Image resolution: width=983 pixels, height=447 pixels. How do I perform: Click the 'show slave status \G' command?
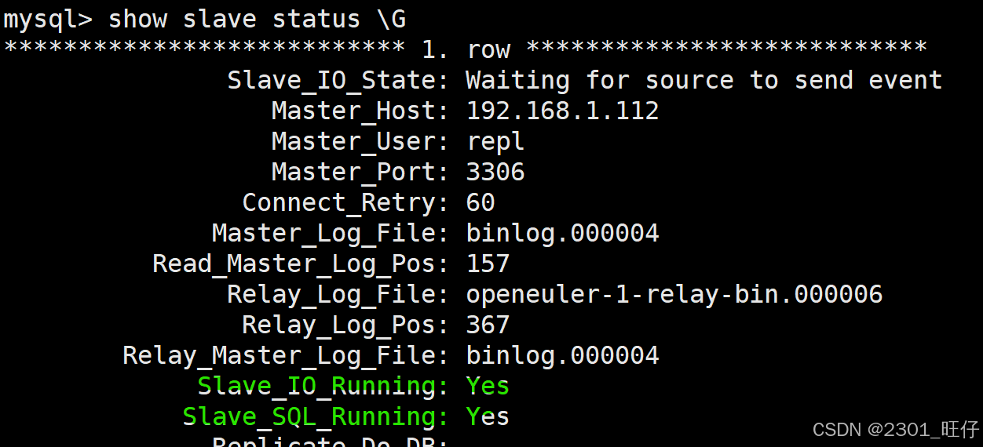(x=257, y=19)
